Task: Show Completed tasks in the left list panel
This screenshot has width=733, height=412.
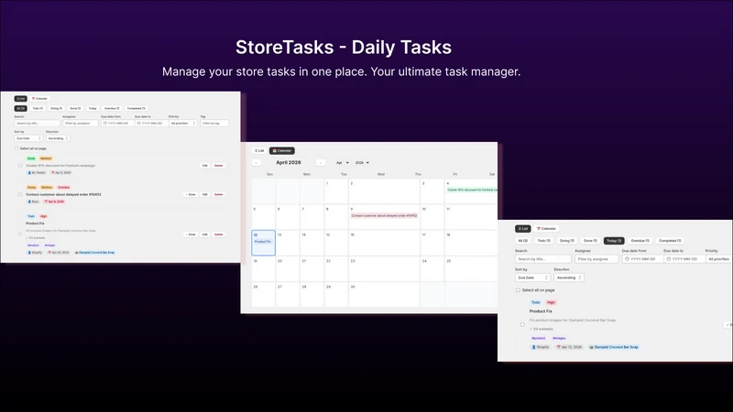Action: [x=136, y=108]
